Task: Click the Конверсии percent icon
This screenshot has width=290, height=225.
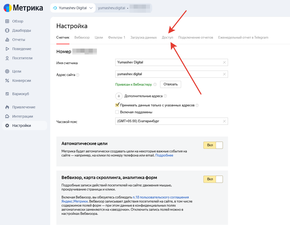Action: coord(7,81)
